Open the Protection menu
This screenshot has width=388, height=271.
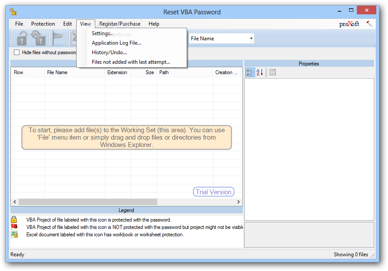click(43, 24)
